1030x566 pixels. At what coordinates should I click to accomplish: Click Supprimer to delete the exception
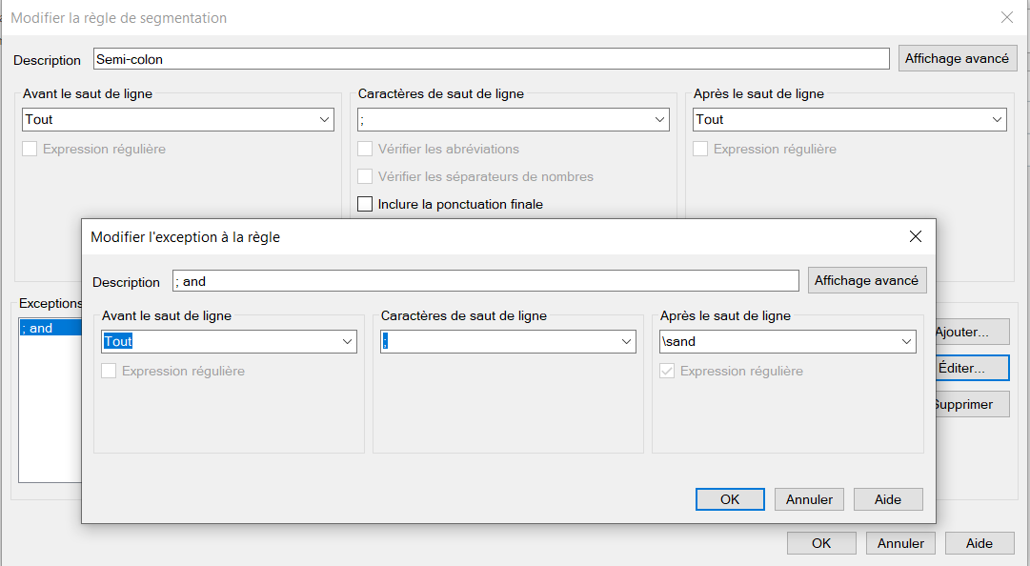pyautogui.click(x=969, y=403)
